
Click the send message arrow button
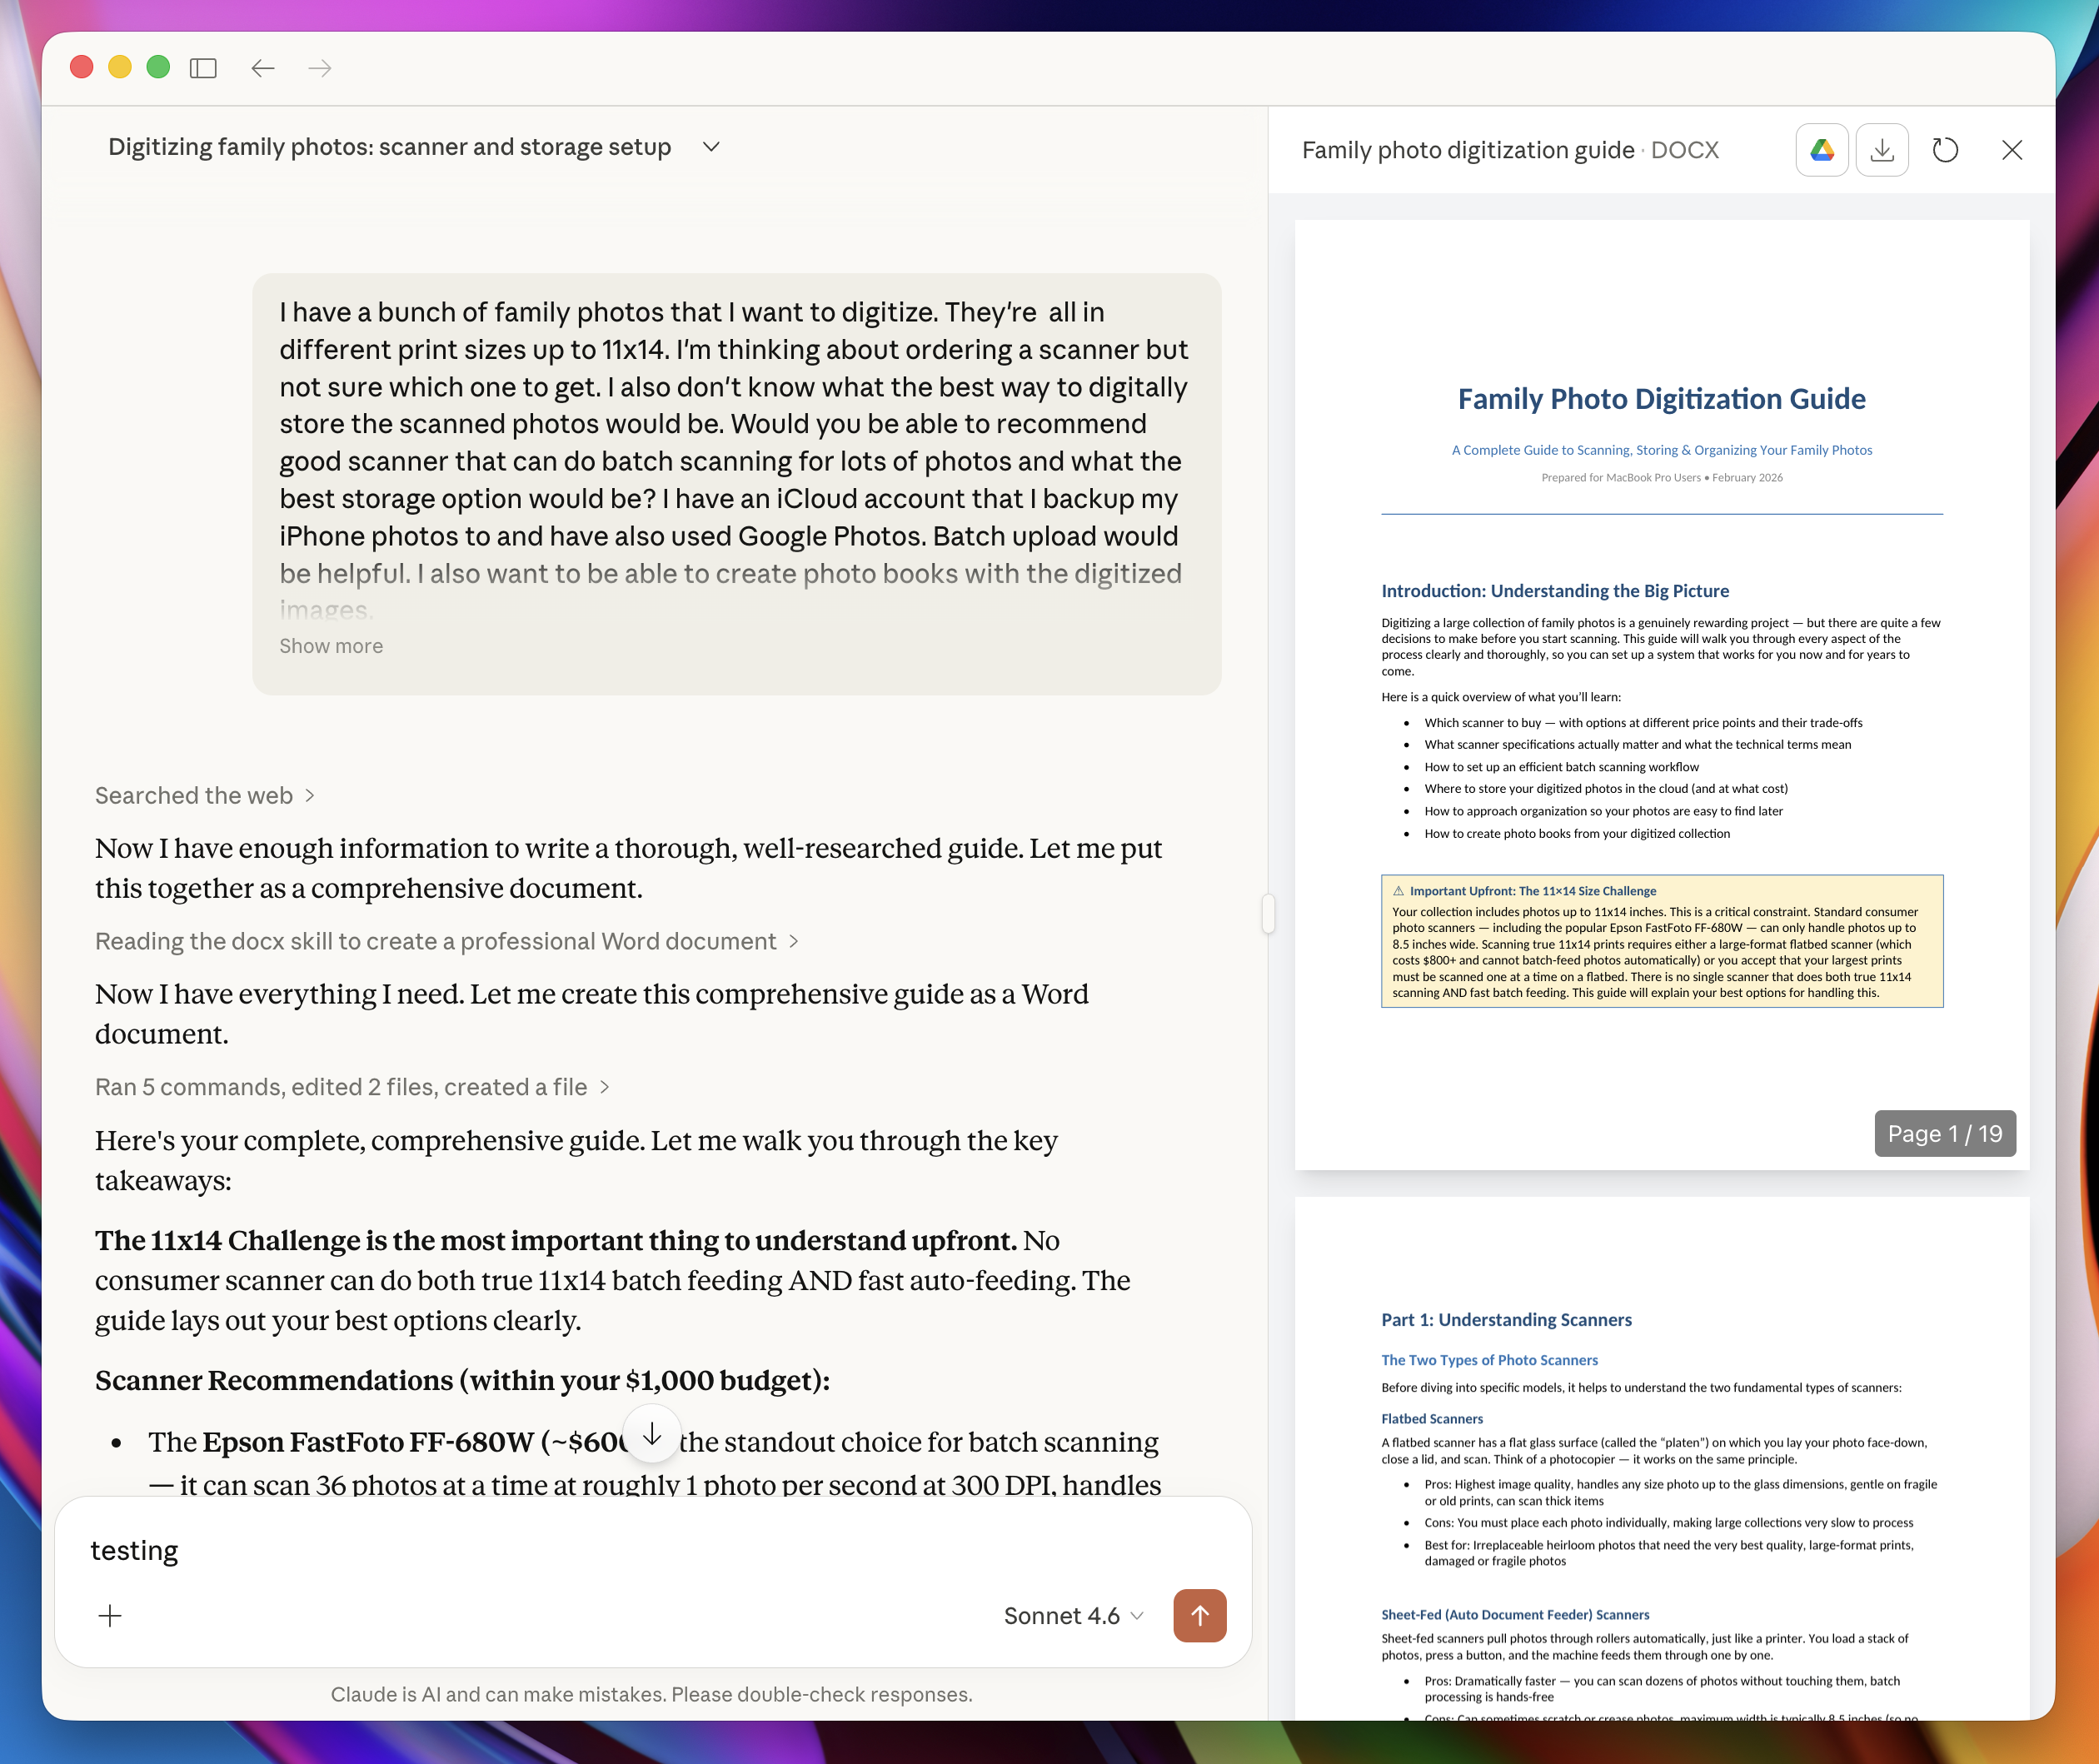pos(1199,1615)
